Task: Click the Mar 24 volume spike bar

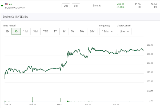Action: point(88,96)
